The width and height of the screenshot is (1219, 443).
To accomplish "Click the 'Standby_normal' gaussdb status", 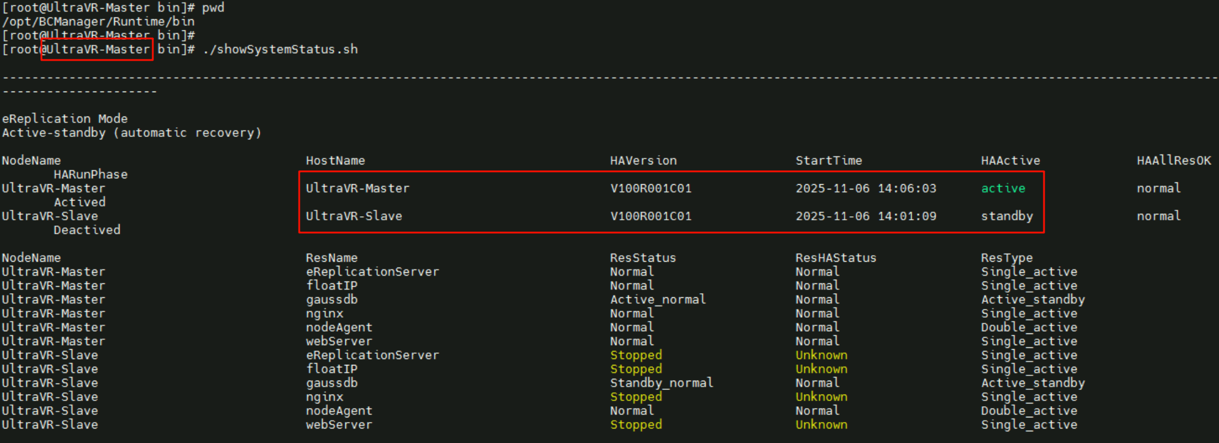I will [x=661, y=383].
